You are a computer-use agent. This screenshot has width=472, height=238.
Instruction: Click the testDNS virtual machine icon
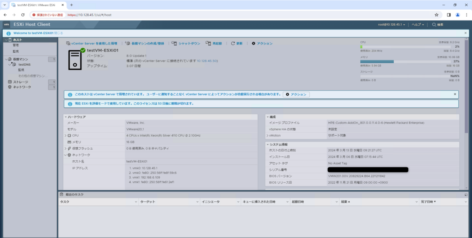pos(15,65)
